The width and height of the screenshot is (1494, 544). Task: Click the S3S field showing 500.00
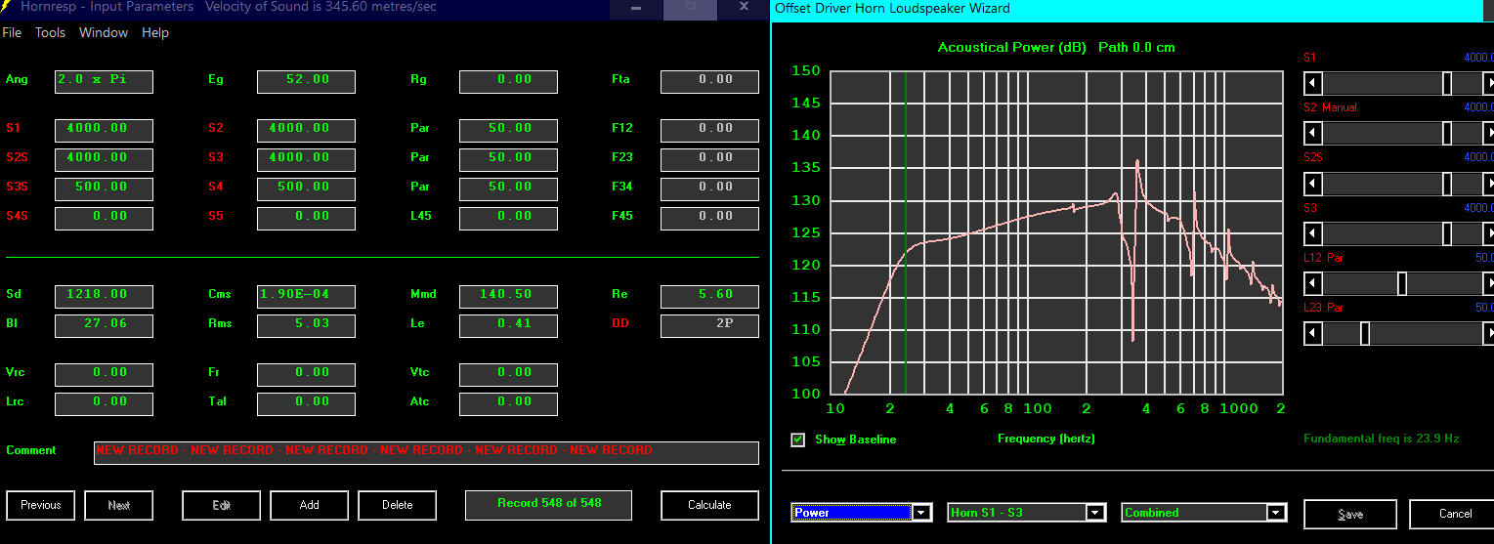point(104,188)
